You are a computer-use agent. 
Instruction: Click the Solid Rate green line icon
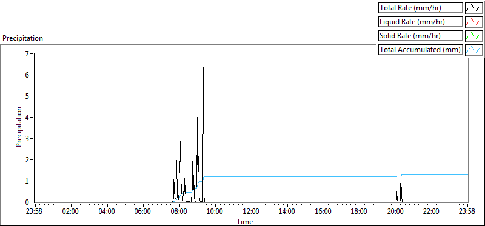(473, 36)
